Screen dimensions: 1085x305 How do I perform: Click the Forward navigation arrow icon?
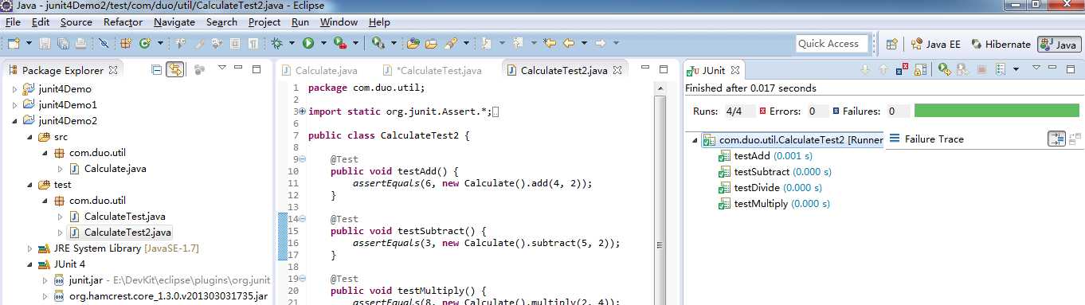pyautogui.click(x=601, y=43)
